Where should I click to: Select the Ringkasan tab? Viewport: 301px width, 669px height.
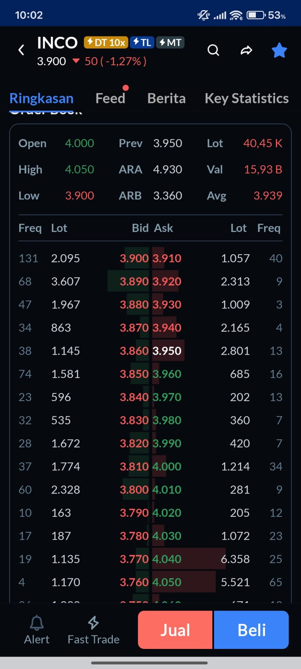[41, 99]
